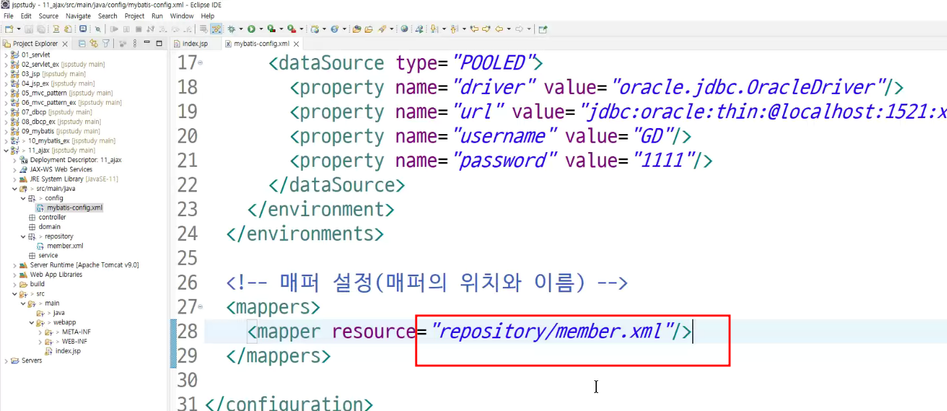Open the Search menu
This screenshot has height=411, width=947.
[107, 16]
